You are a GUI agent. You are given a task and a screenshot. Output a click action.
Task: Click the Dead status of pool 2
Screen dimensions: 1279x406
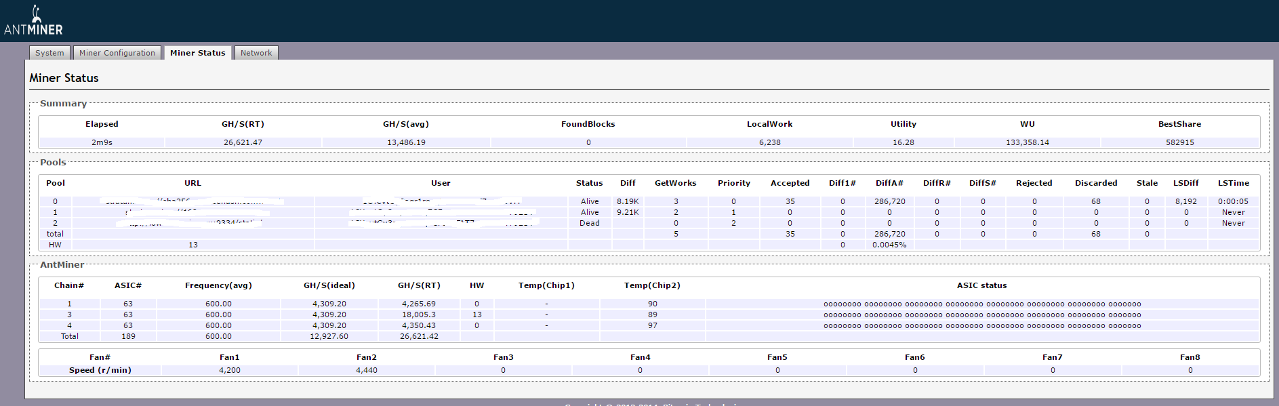(x=589, y=223)
